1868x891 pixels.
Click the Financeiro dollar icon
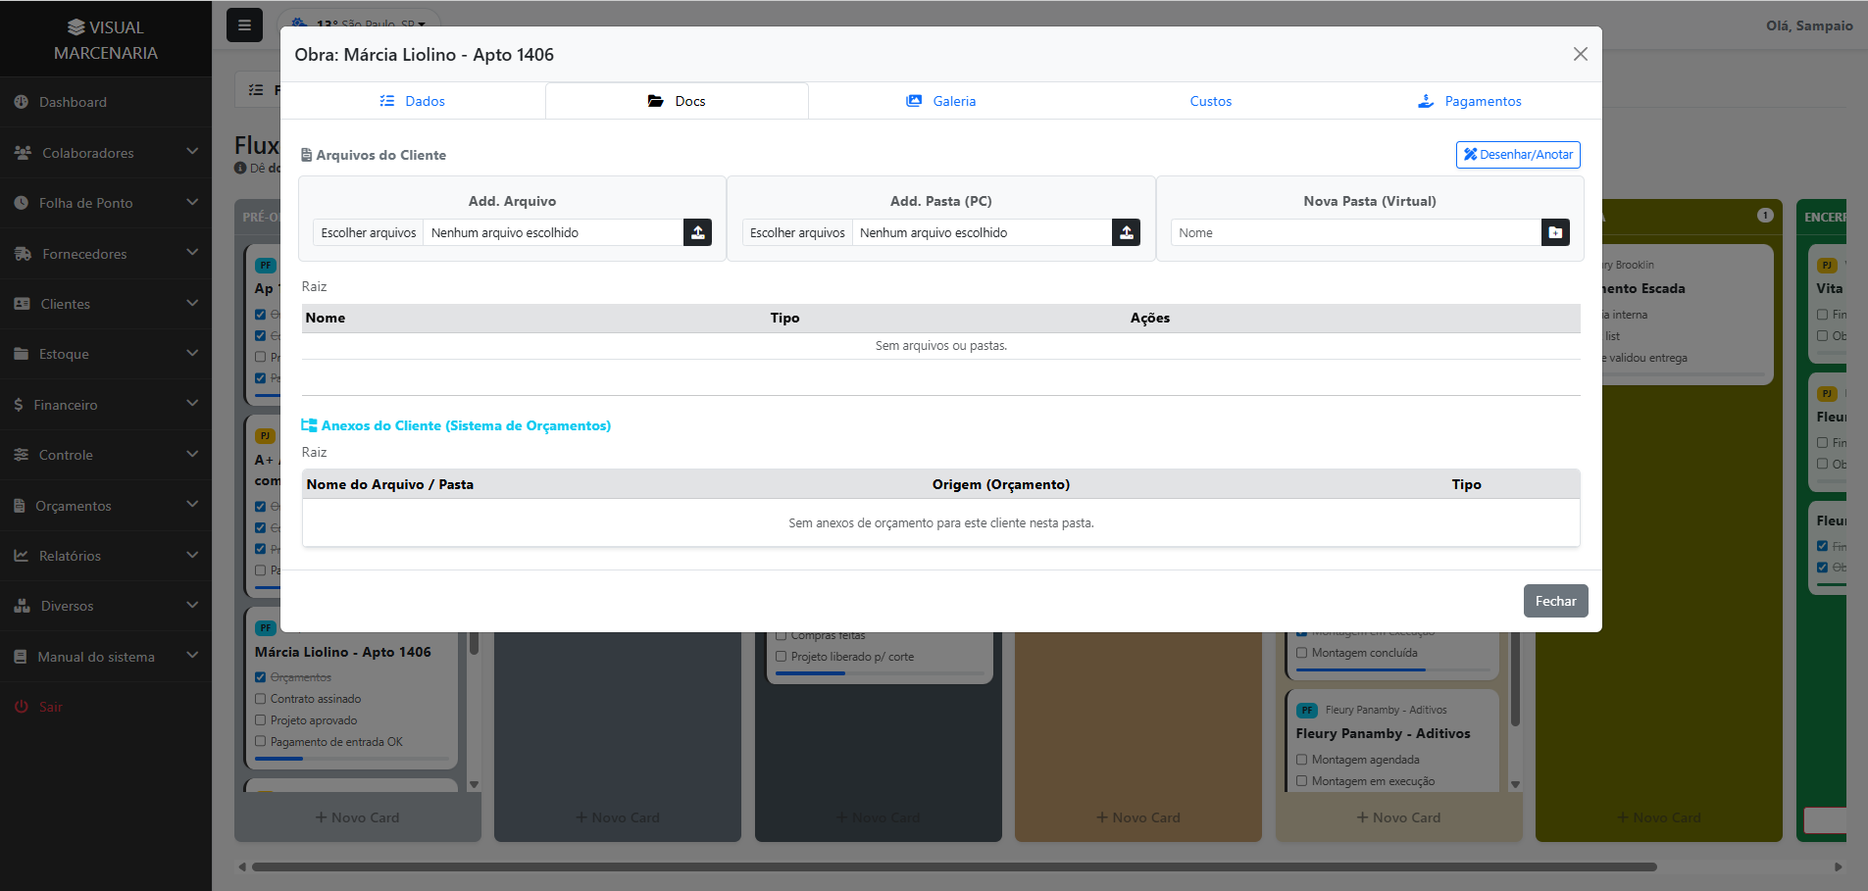(19, 405)
